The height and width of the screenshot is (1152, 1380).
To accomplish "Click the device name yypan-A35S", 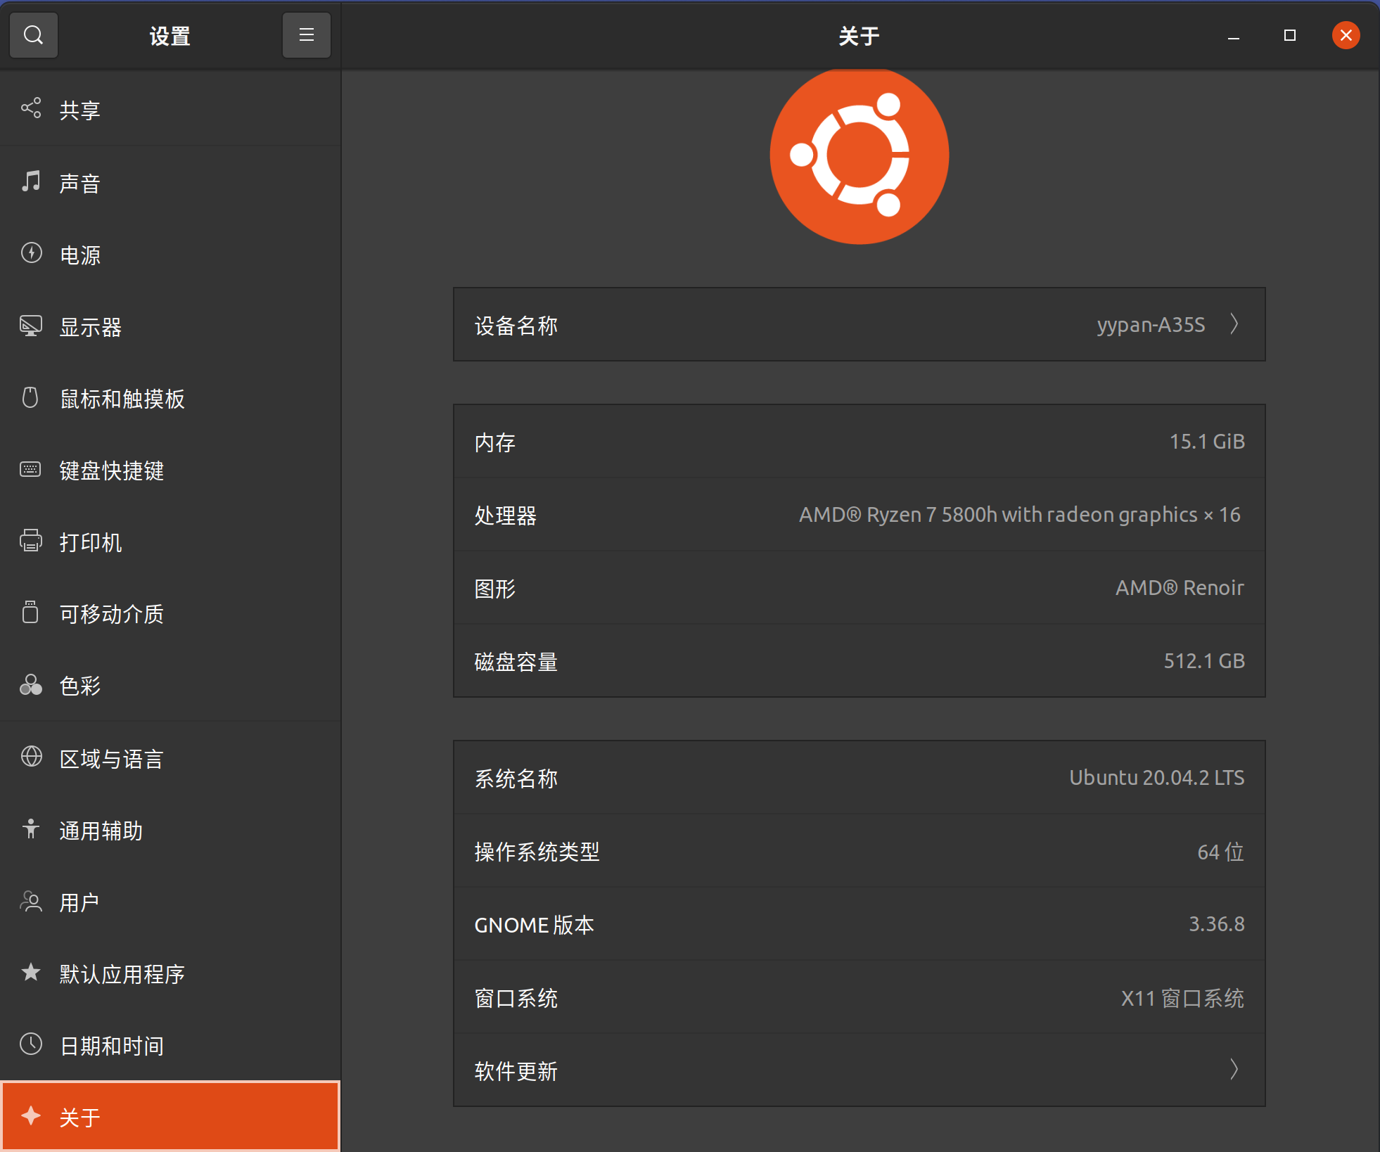I will point(1151,325).
